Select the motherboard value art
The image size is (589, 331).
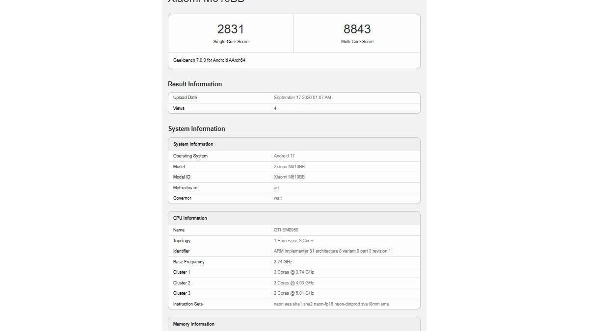click(276, 188)
